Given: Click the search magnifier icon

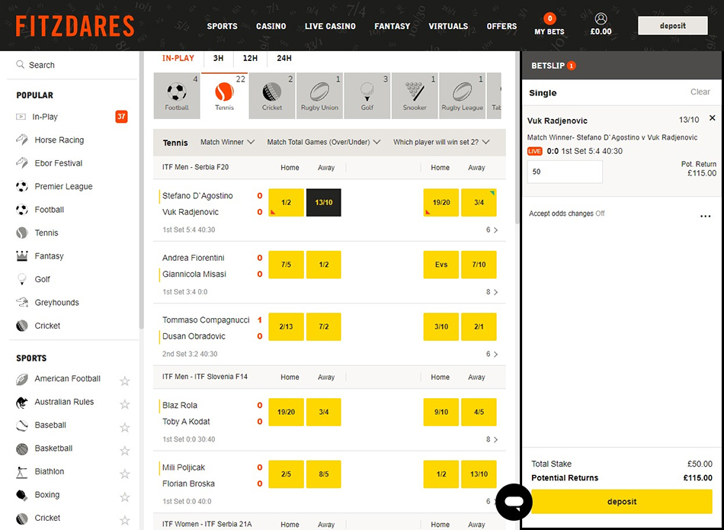Looking at the screenshot, I should [21, 65].
